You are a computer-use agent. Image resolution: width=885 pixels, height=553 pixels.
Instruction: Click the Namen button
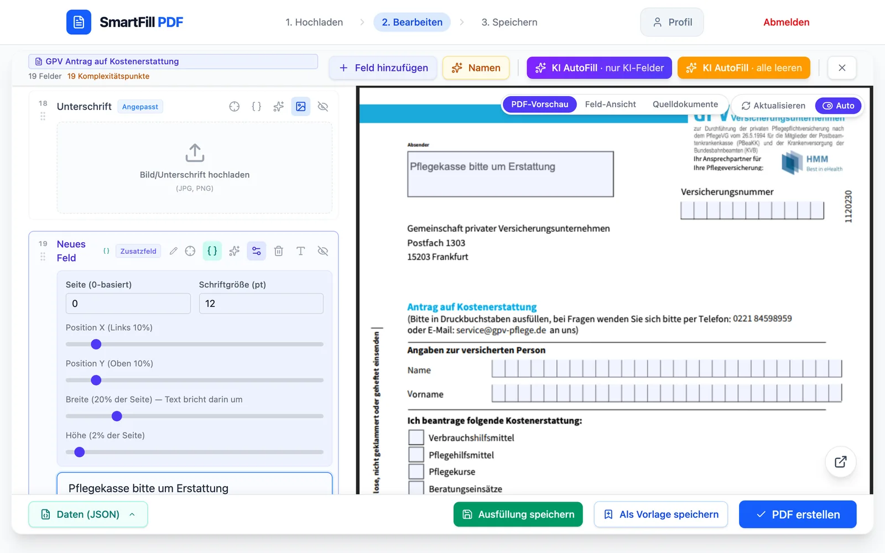pos(476,67)
